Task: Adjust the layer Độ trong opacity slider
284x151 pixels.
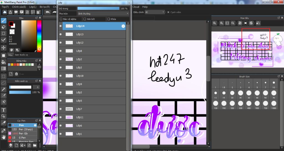Action: (x=98, y=8)
